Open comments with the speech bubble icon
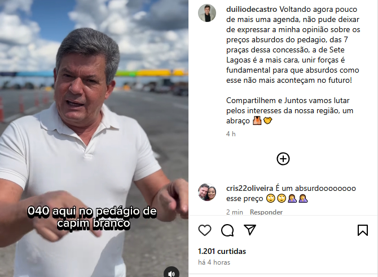 (227, 230)
